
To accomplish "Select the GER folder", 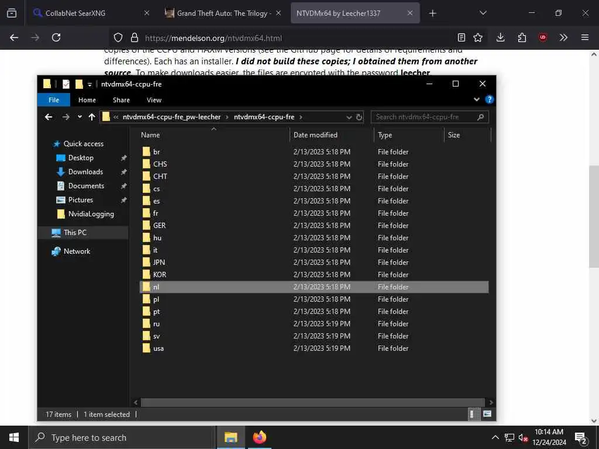I will [x=314, y=226].
